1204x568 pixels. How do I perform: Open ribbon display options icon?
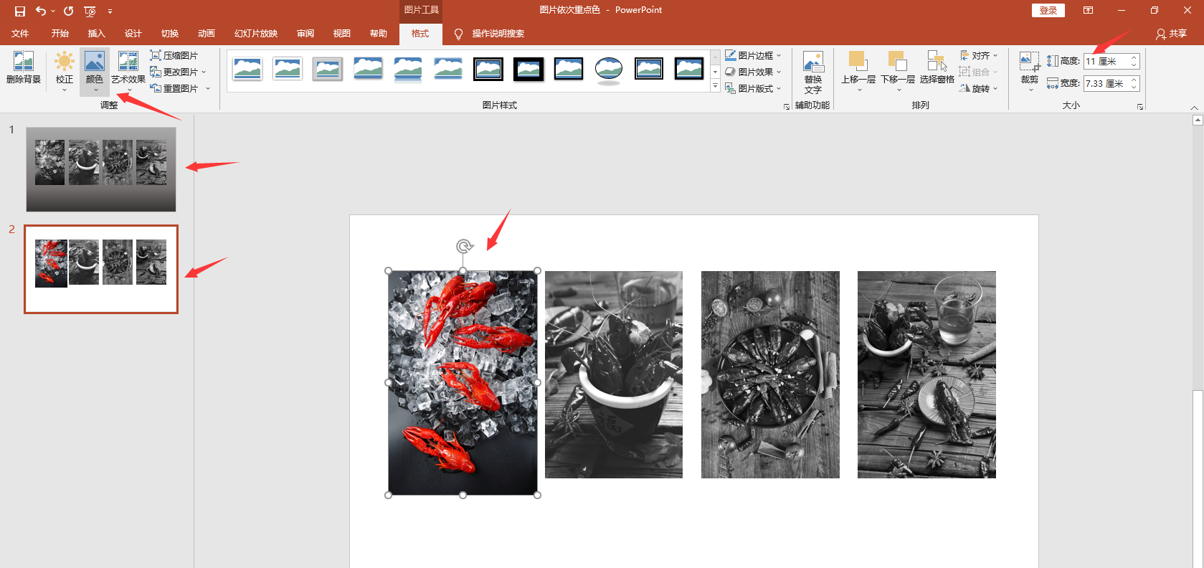point(1088,10)
